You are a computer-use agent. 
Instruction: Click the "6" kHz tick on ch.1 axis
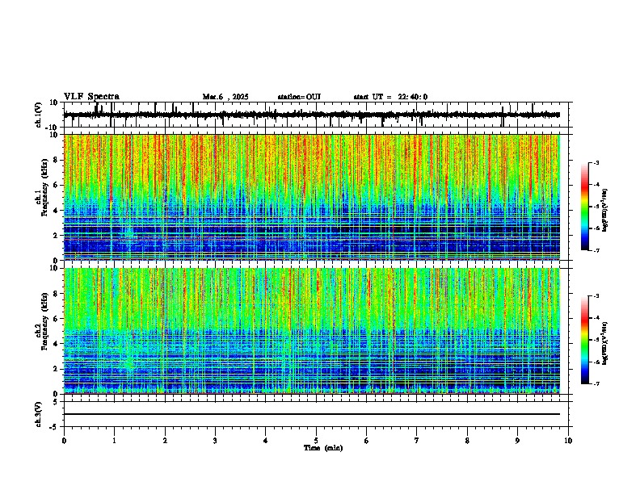coord(56,185)
